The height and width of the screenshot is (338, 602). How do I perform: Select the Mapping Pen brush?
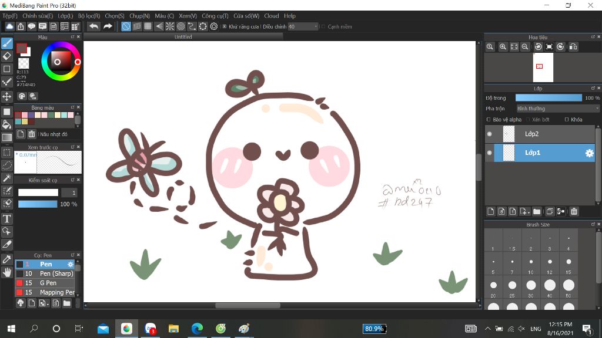point(45,292)
